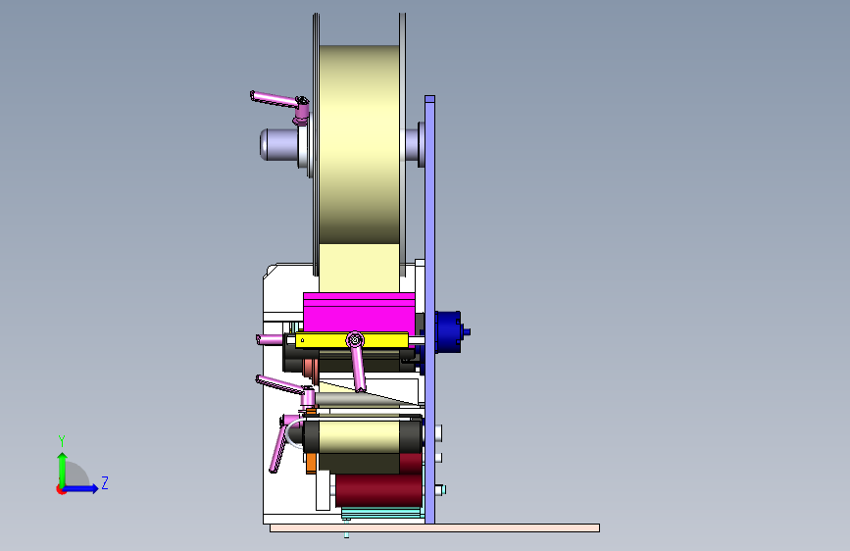Select the beige base plate at the bottom
Viewport: 850px width, 551px height.
tap(434, 527)
